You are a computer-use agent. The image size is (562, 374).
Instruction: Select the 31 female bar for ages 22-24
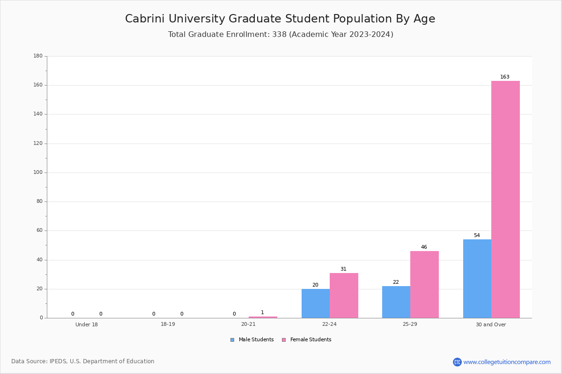[344, 295]
